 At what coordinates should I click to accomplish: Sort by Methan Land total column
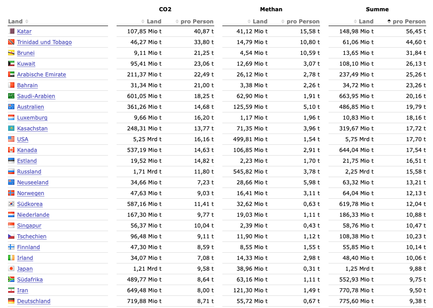click(x=257, y=22)
